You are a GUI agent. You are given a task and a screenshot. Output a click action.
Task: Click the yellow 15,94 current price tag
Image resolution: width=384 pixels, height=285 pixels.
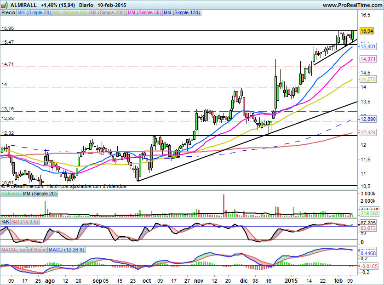coord(367,31)
